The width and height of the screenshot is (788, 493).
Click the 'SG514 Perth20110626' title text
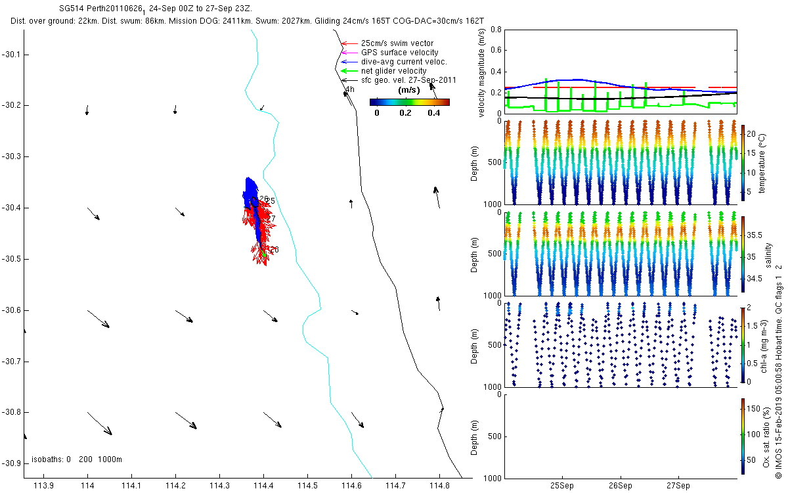(100, 8)
